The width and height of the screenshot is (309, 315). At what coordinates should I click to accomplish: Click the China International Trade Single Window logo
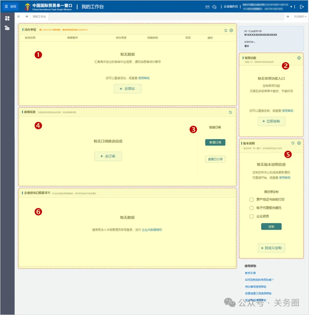pos(48,7)
